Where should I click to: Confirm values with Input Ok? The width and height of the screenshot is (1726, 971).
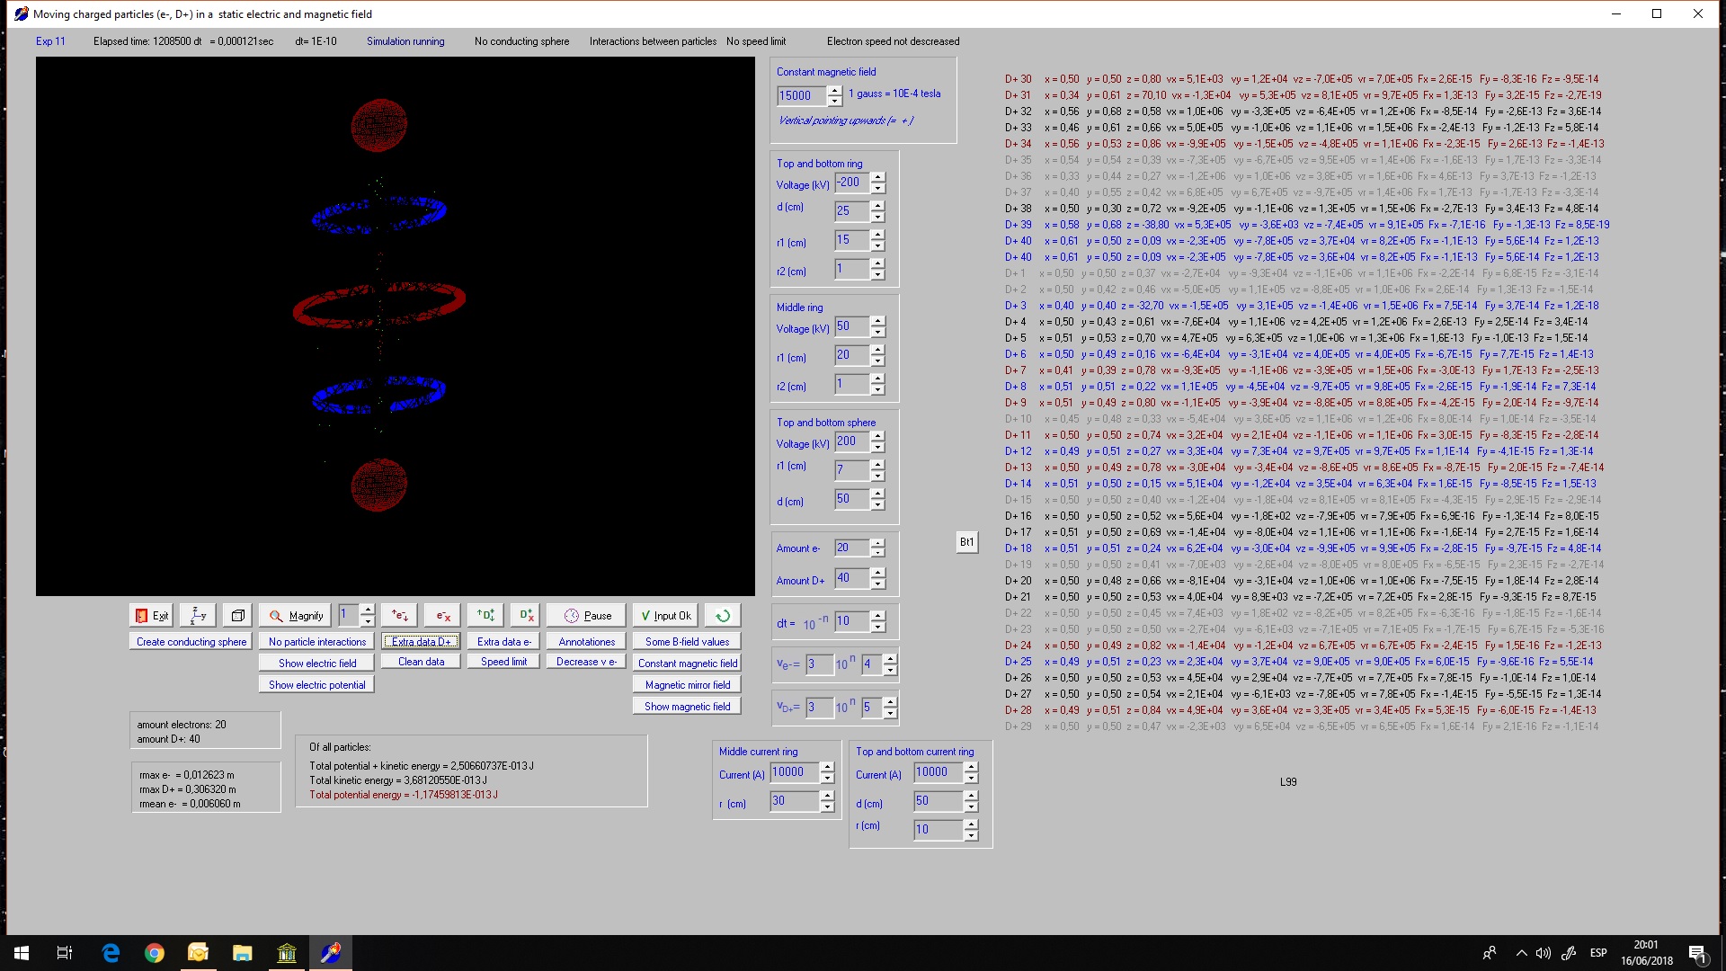click(x=665, y=616)
